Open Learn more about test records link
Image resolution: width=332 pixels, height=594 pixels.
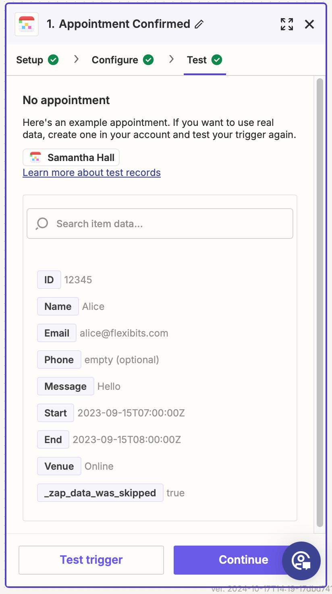click(91, 173)
